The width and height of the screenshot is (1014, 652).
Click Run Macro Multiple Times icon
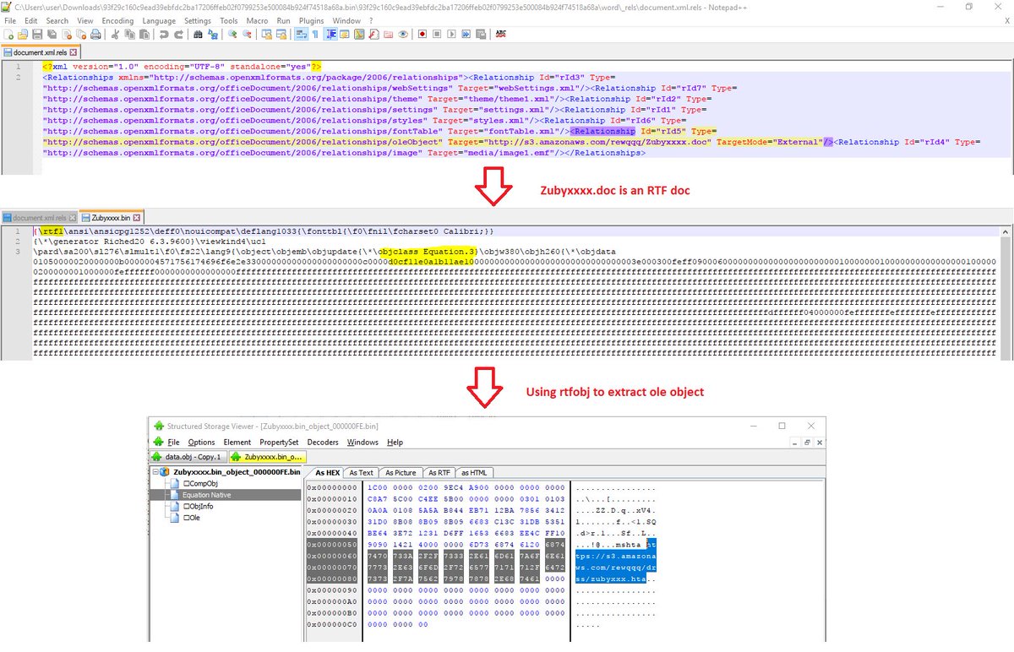[466, 34]
